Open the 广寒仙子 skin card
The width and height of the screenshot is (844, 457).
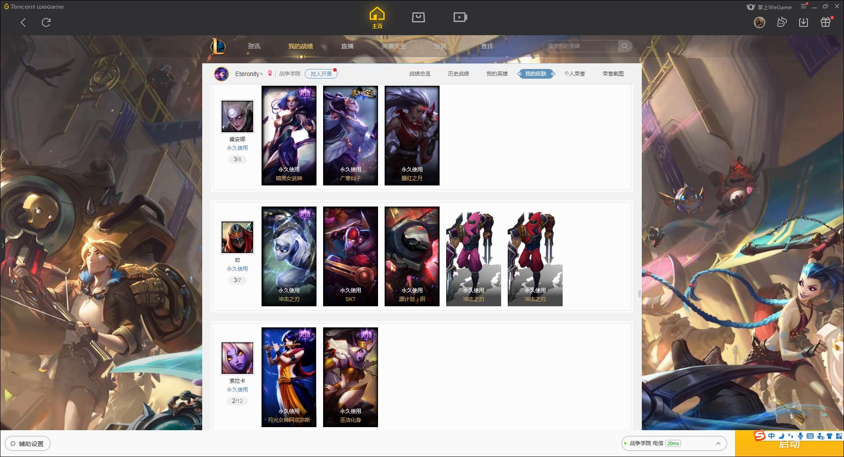tap(350, 135)
